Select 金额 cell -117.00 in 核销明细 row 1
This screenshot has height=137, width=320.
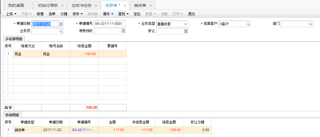[x=113, y=130]
